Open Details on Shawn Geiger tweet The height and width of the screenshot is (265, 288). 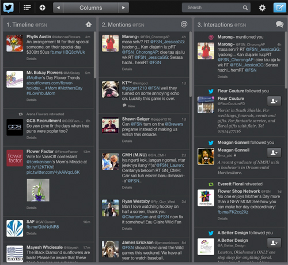coord(127,141)
